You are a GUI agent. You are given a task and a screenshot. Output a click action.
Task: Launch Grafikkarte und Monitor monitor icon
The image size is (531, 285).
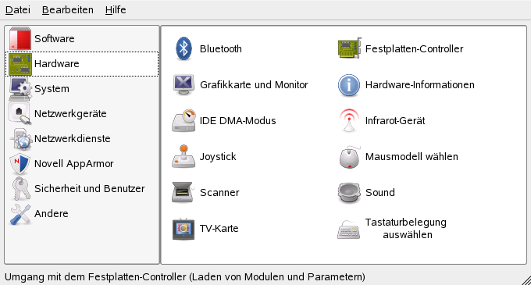pos(184,84)
